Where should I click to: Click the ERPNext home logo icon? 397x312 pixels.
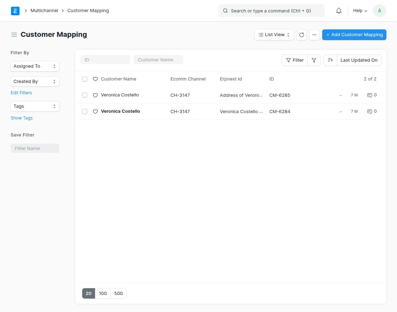coord(15,11)
